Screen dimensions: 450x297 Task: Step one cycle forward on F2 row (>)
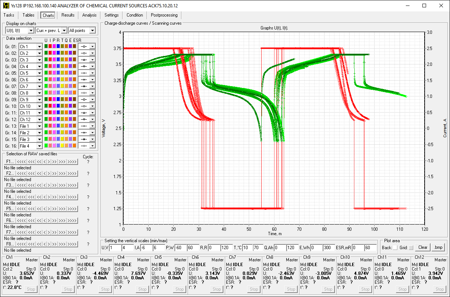(x=49, y=174)
